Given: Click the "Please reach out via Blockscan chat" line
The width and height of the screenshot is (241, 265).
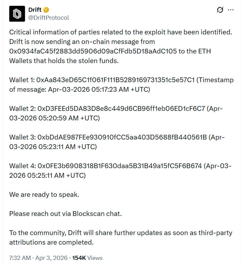Looking at the screenshot, I should pos(65,214).
